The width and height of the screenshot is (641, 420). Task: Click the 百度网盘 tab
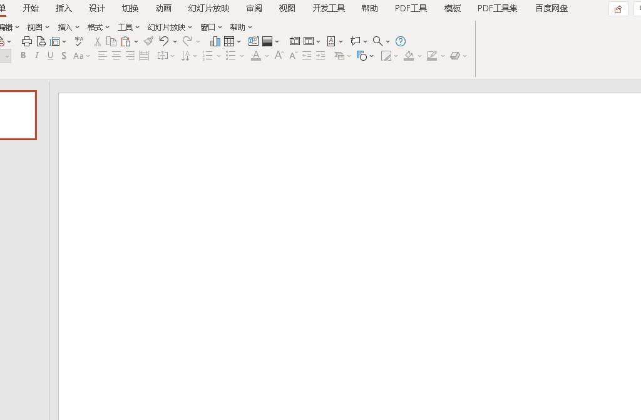(551, 8)
